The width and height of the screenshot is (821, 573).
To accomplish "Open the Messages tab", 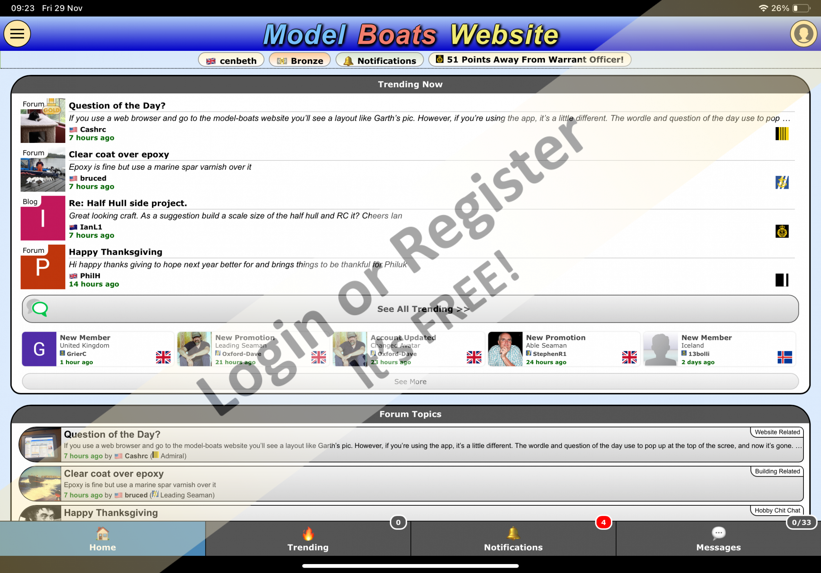I will click(x=718, y=539).
